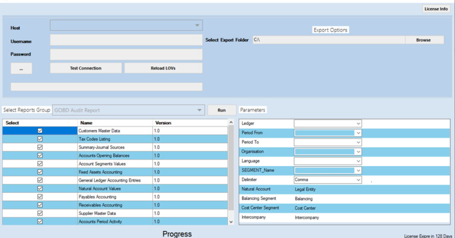Viewport: 455px width, 238px height.
Task: Click the License Info button
Action: [435, 9]
